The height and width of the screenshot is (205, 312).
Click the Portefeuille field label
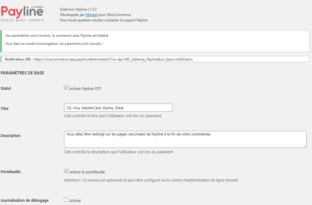(11, 172)
